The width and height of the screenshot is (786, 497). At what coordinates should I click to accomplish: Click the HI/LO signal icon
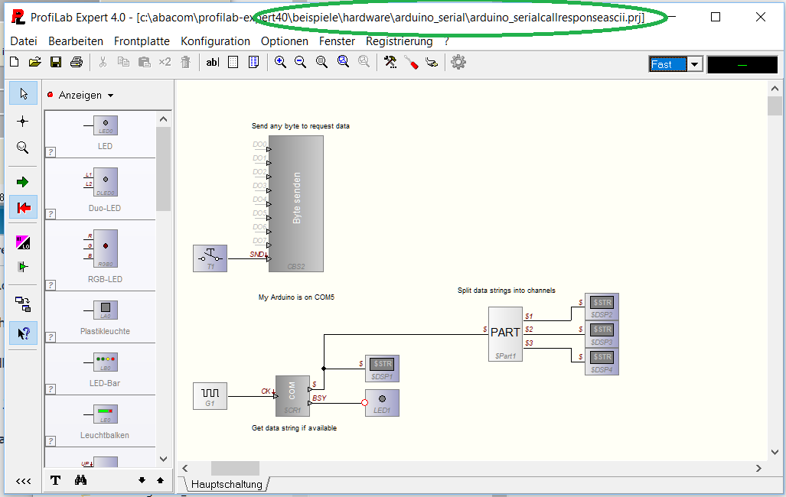tap(23, 242)
